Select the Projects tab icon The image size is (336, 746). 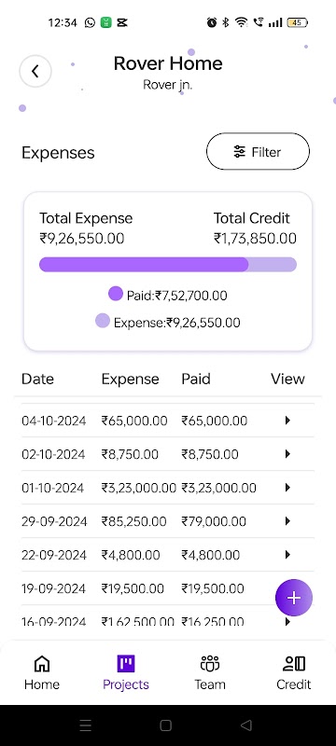pyautogui.click(x=126, y=663)
